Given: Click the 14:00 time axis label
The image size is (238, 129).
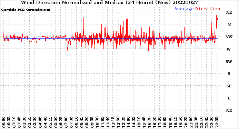Looking at the screenshot, I should 128,122.
